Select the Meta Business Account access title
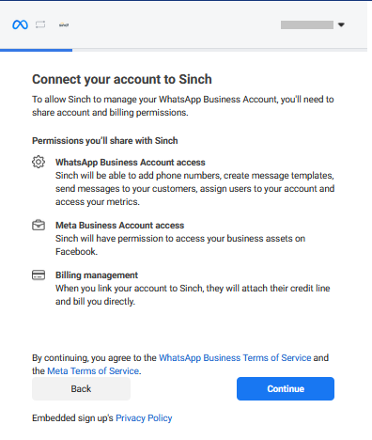Viewport: 372px width, 440px height. click(120, 226)
